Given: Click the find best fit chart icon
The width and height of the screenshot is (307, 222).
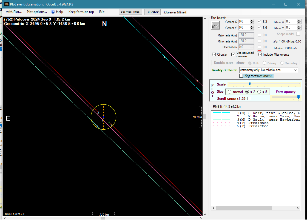Looking at the screenshot, I should click(215, 25).
